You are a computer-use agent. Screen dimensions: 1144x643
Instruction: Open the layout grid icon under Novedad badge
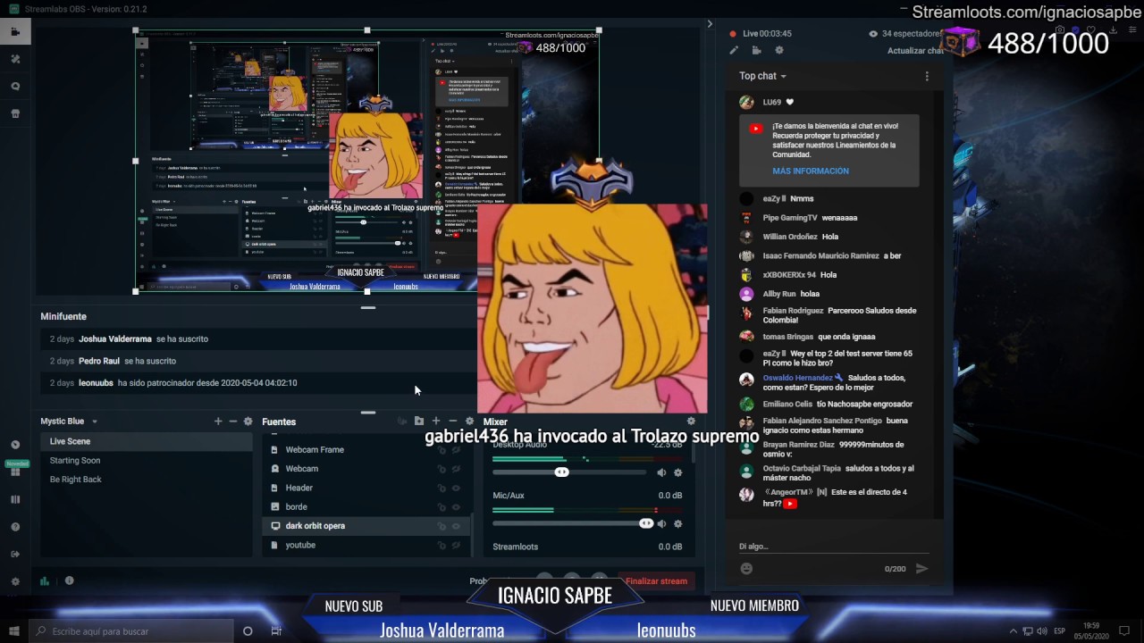[15, 472]
